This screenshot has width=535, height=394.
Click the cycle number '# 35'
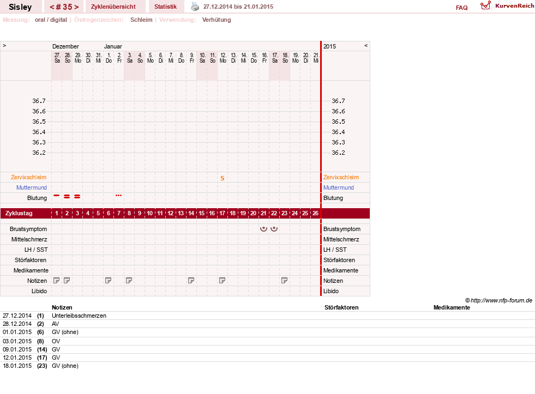(64, 7)
